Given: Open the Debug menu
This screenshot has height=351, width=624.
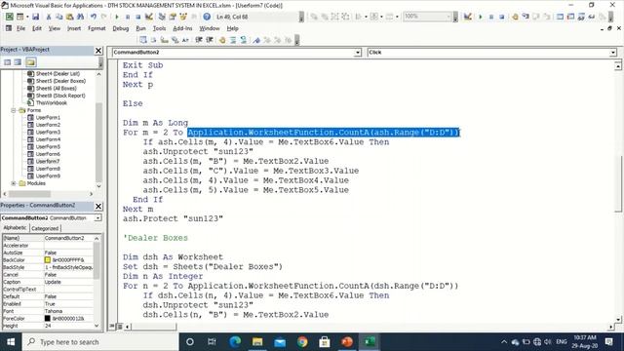Looking at the screenshot, I should pos(120,28).
